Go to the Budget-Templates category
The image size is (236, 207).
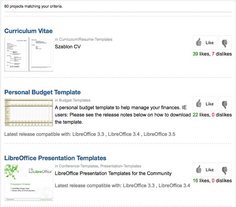pos(75,100)
